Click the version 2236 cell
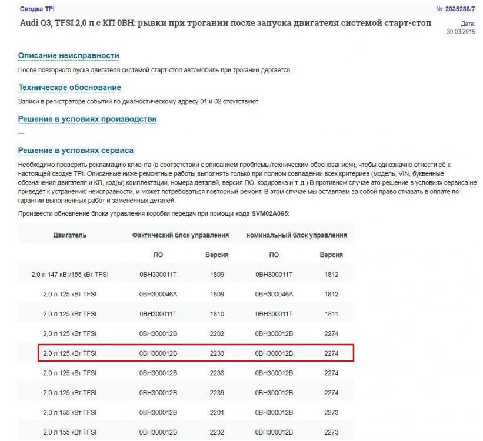The height and width of the screenshot is (441, 483). pos(216,373)
